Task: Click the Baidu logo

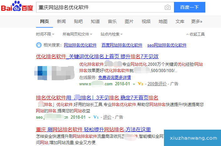Action: (17, 6)
